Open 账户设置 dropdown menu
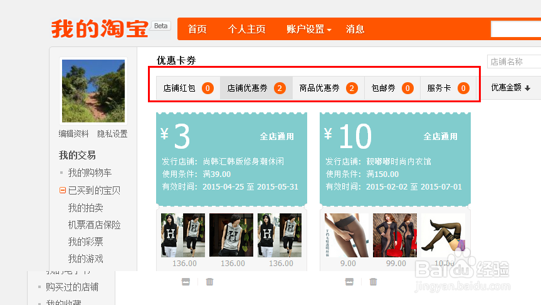 [309, 29]
